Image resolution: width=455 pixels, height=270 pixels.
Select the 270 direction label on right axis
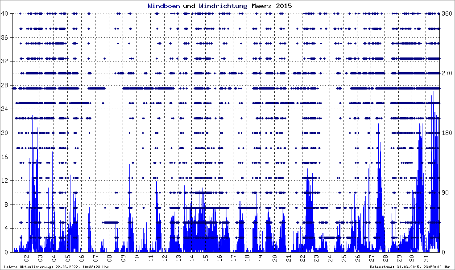[447, 74]
